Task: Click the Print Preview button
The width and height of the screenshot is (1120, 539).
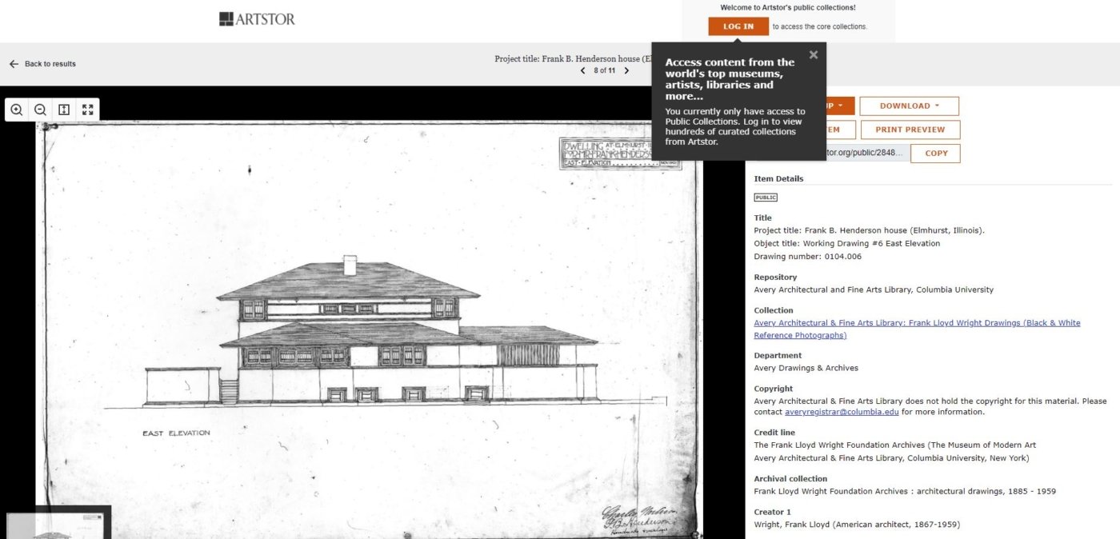Action: pos(910,130)
